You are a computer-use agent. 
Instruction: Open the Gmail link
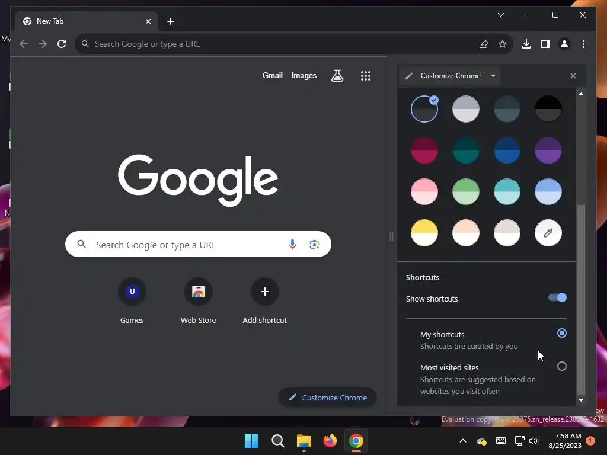pyautogui.click(x=273, y=76)
